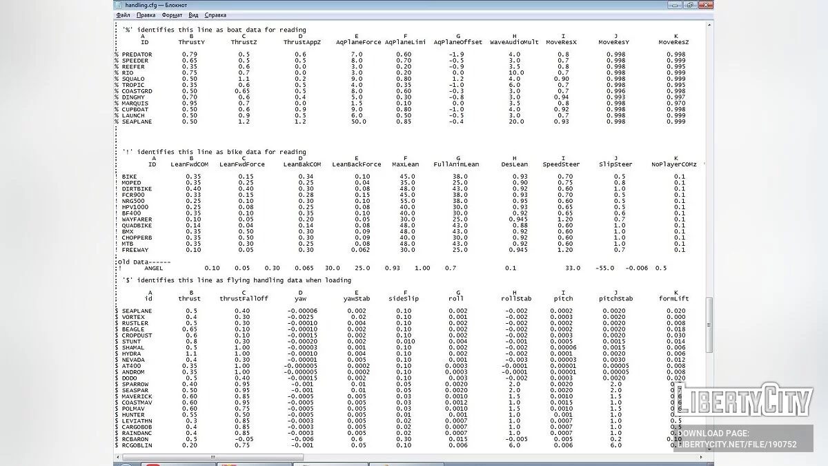Open the Справка menu
Image resolution: width=828 pixels, height=466 pixels.
click(215, 14)
